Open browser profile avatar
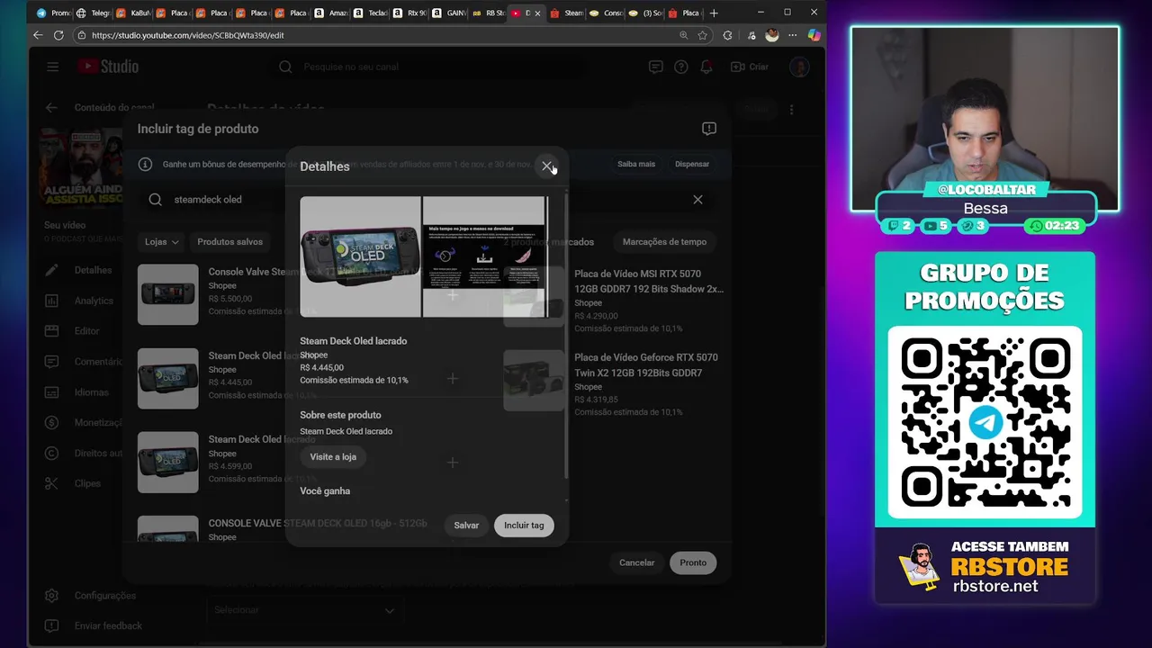 (x=771, y=35)
